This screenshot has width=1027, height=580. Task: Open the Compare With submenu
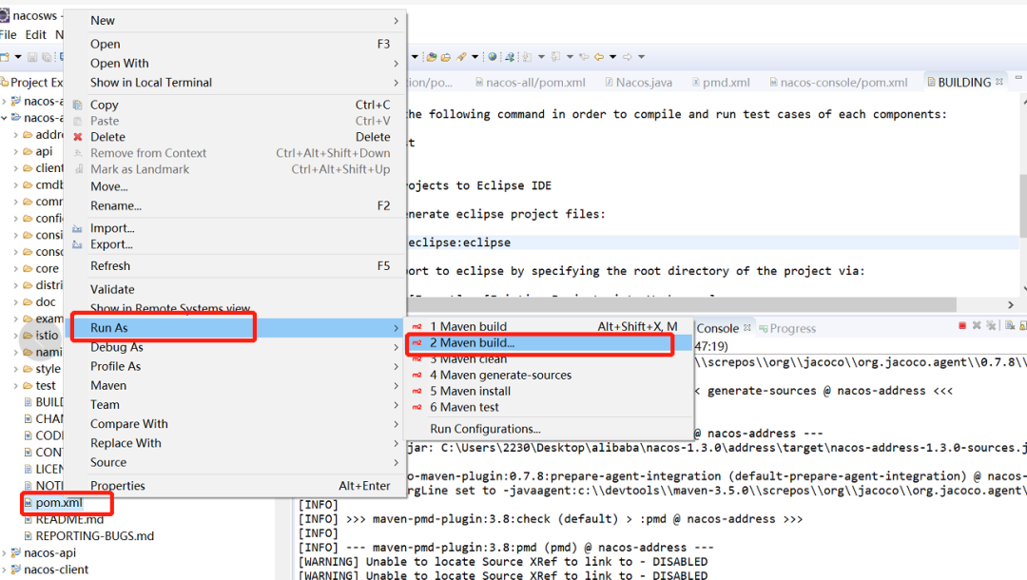click(x=236, y=424)
